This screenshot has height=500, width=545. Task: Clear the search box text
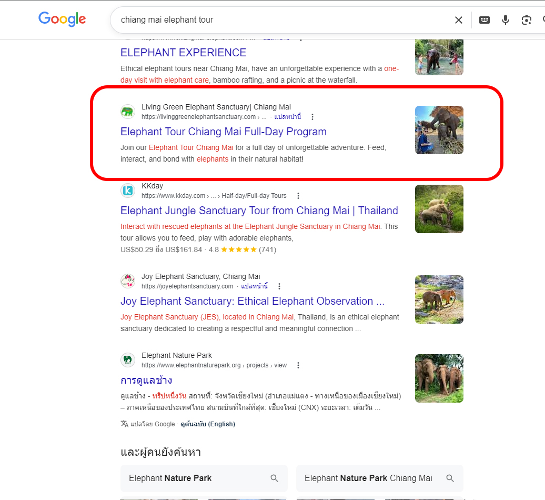click(x=458, y=20)
